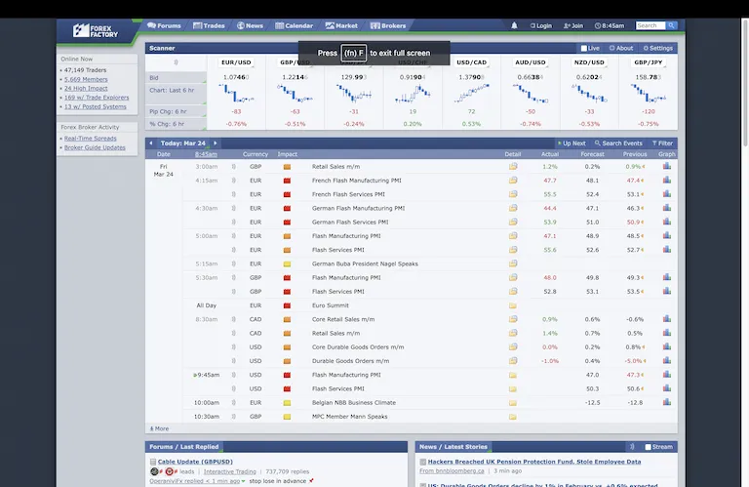Click red impact icon for German Flash Manufacturing PMI
This screenshot has width=749, height=487.
tap(287, 208)
